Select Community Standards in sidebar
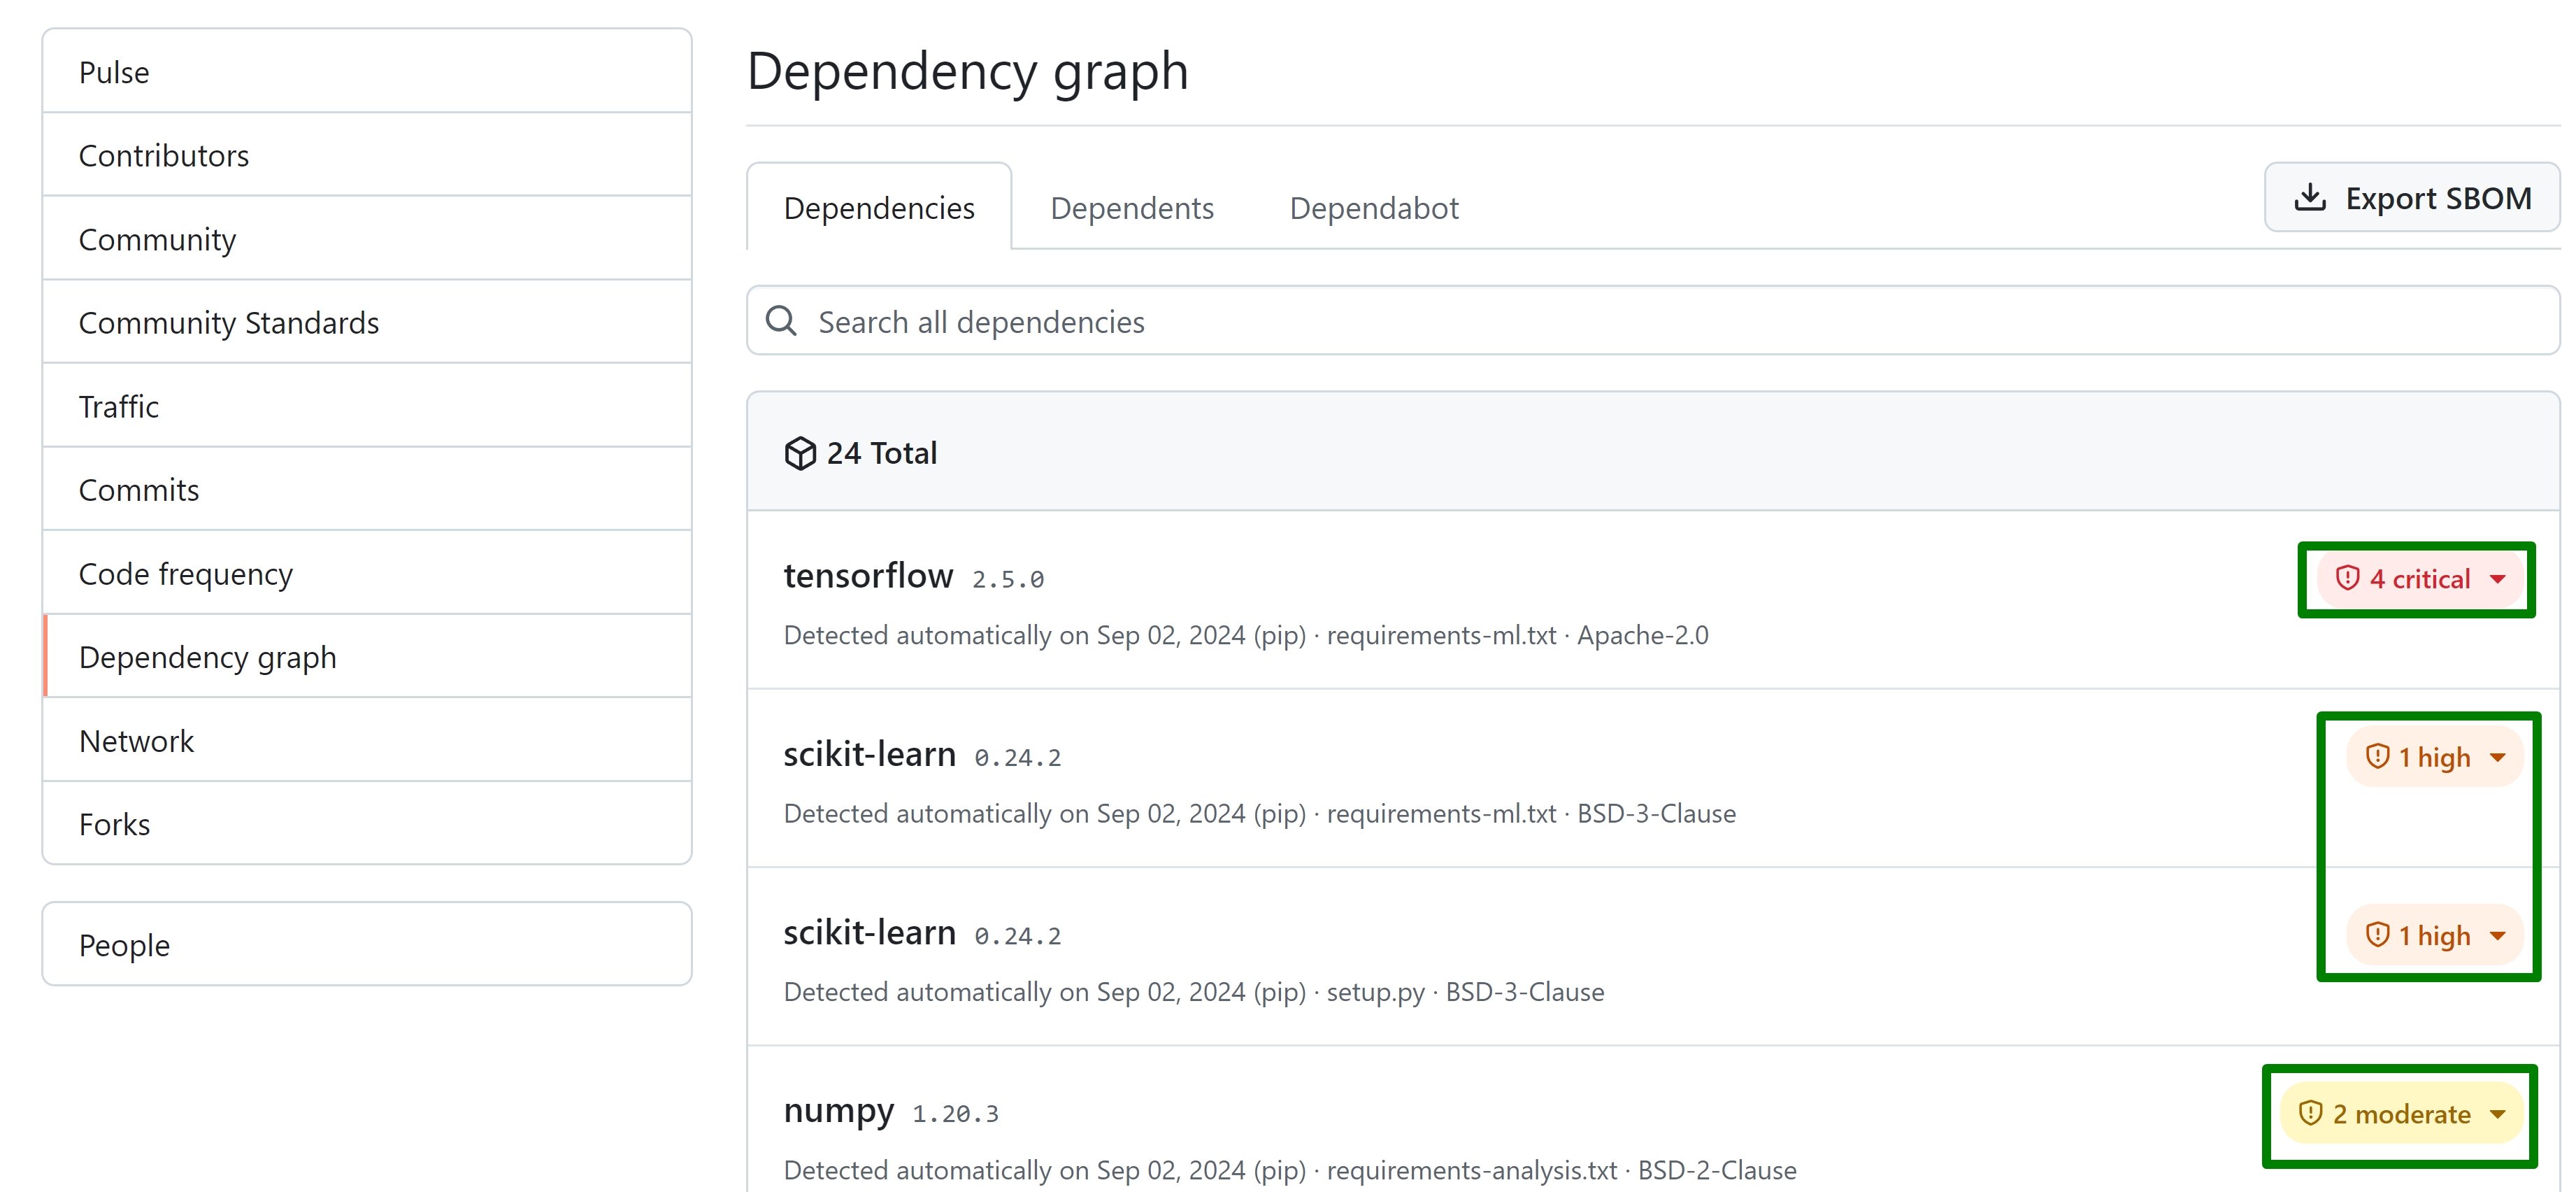The height and width of the screenshot is (1192, 2576). (367, 322)
